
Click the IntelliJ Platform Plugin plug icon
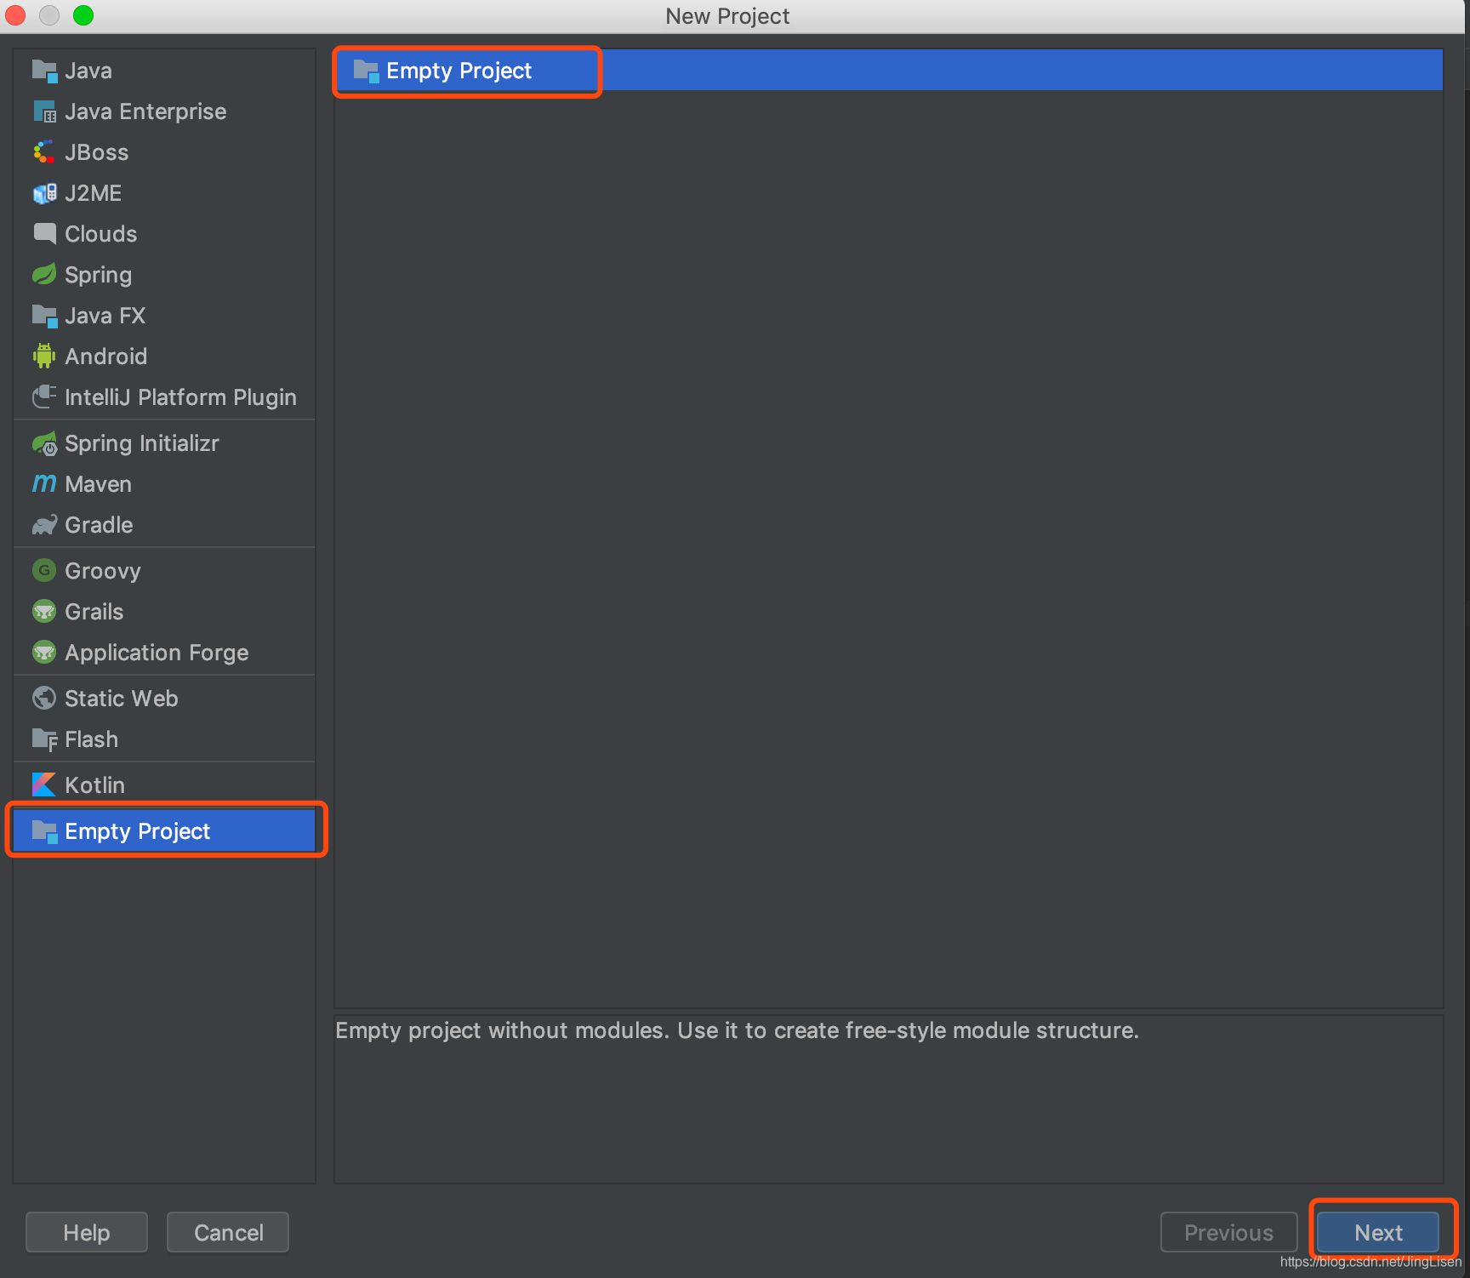[44, 397]
